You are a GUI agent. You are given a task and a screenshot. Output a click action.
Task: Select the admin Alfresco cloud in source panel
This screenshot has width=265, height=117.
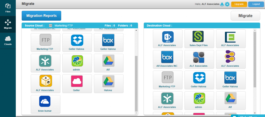point(77,63)
